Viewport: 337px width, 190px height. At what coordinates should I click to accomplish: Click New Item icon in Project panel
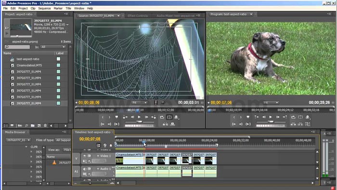[39, 125]
